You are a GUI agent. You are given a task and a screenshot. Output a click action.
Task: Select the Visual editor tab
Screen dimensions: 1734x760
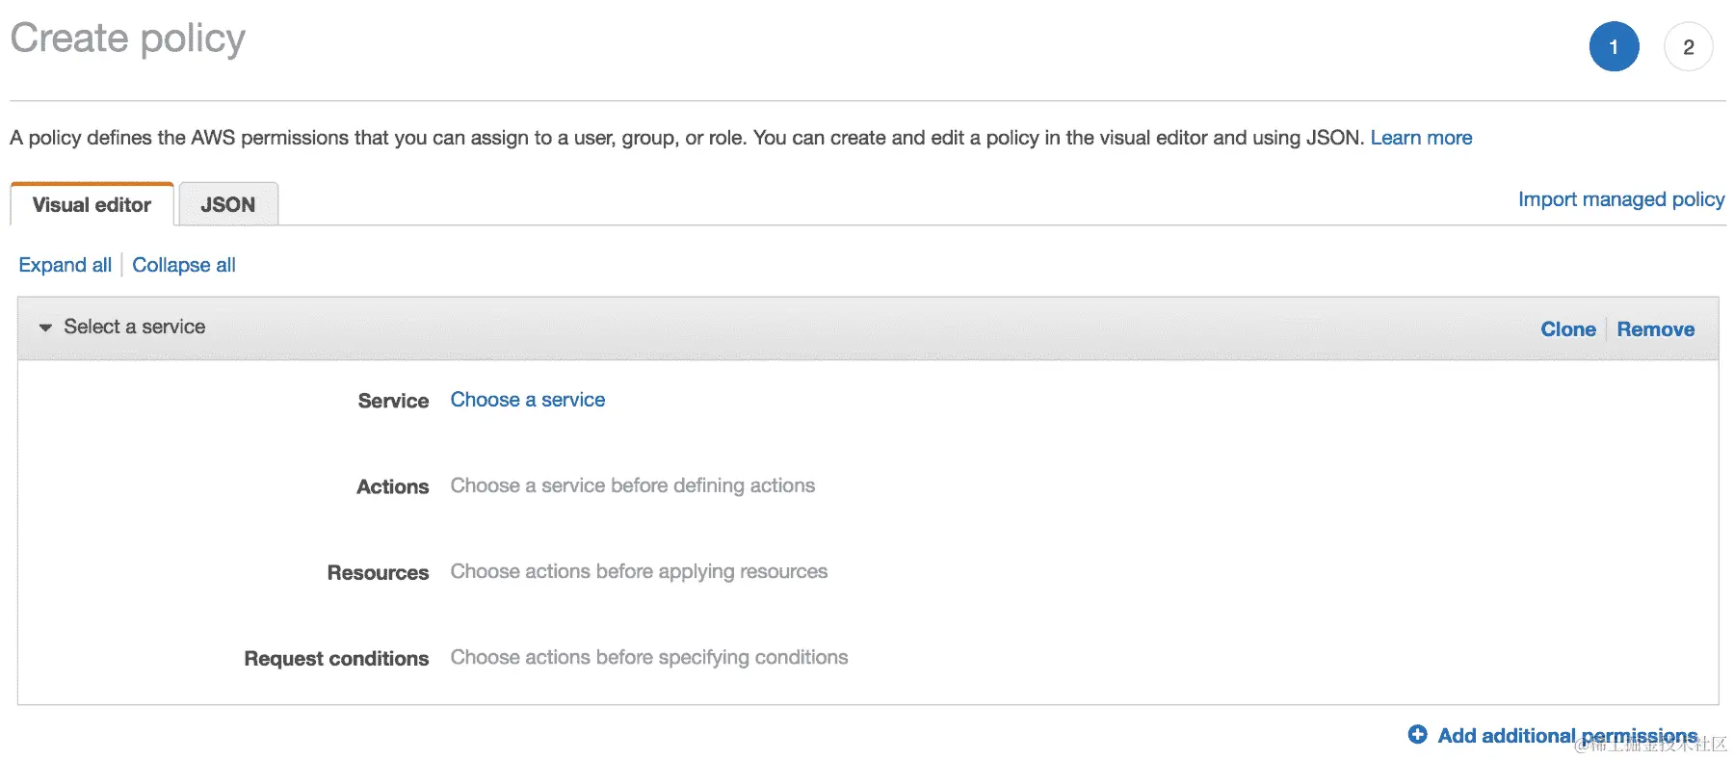[x=92, y=205]
